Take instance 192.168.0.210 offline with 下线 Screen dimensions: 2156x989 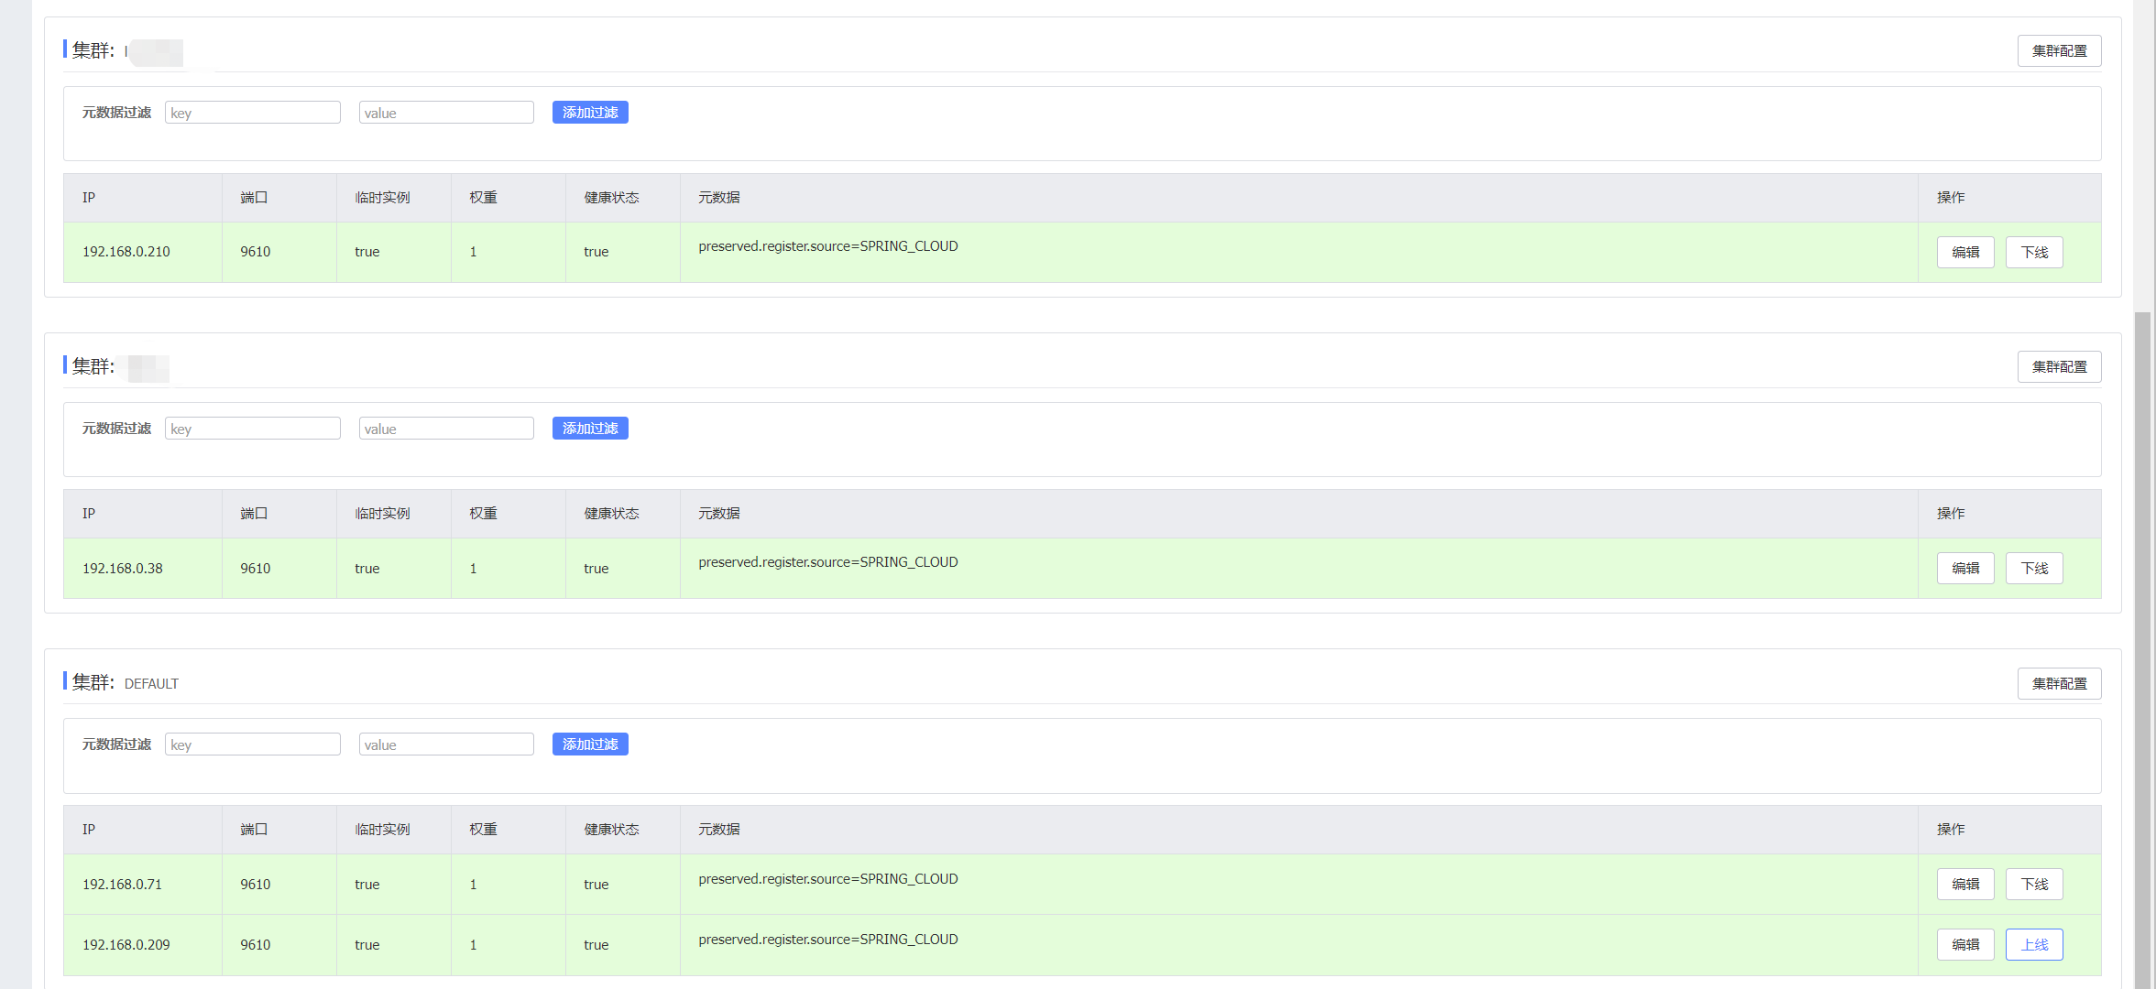point(2033,252)
